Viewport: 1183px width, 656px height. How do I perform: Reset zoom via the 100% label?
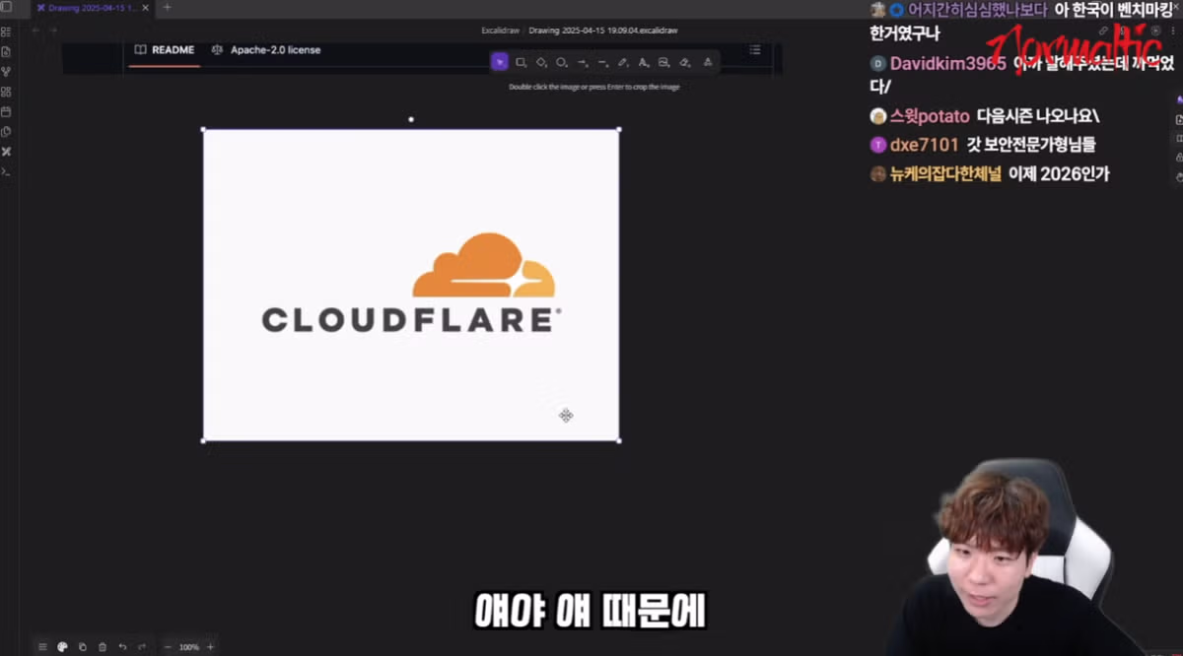(188, 647)
